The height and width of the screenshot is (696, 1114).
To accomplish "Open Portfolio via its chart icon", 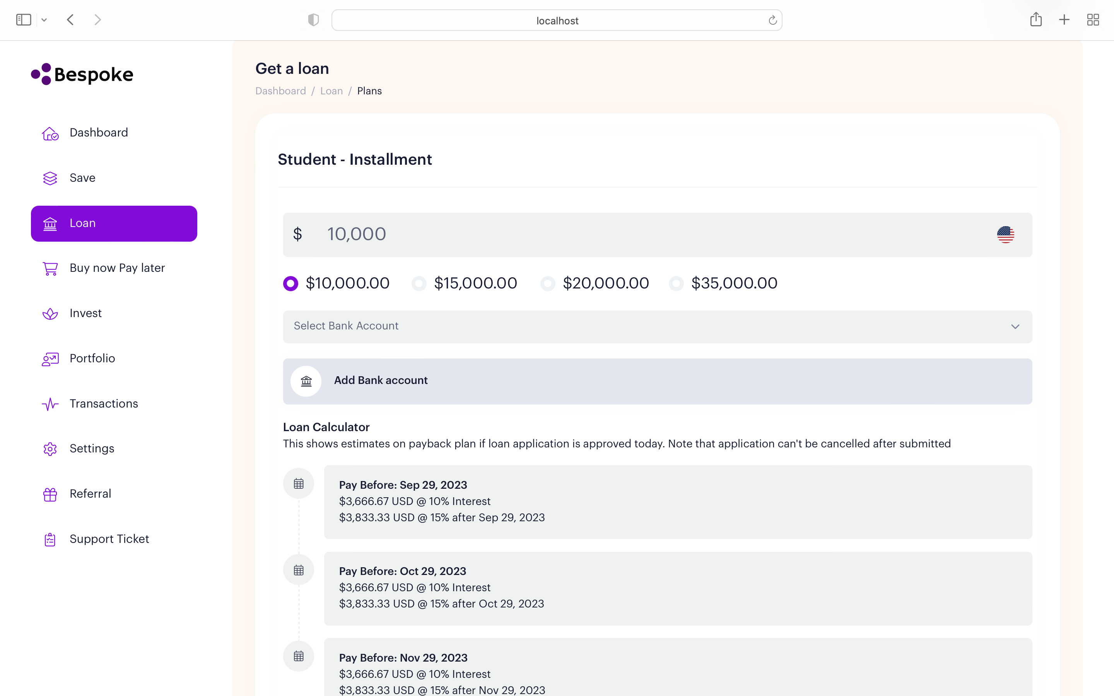I will (x=50, y=358).
